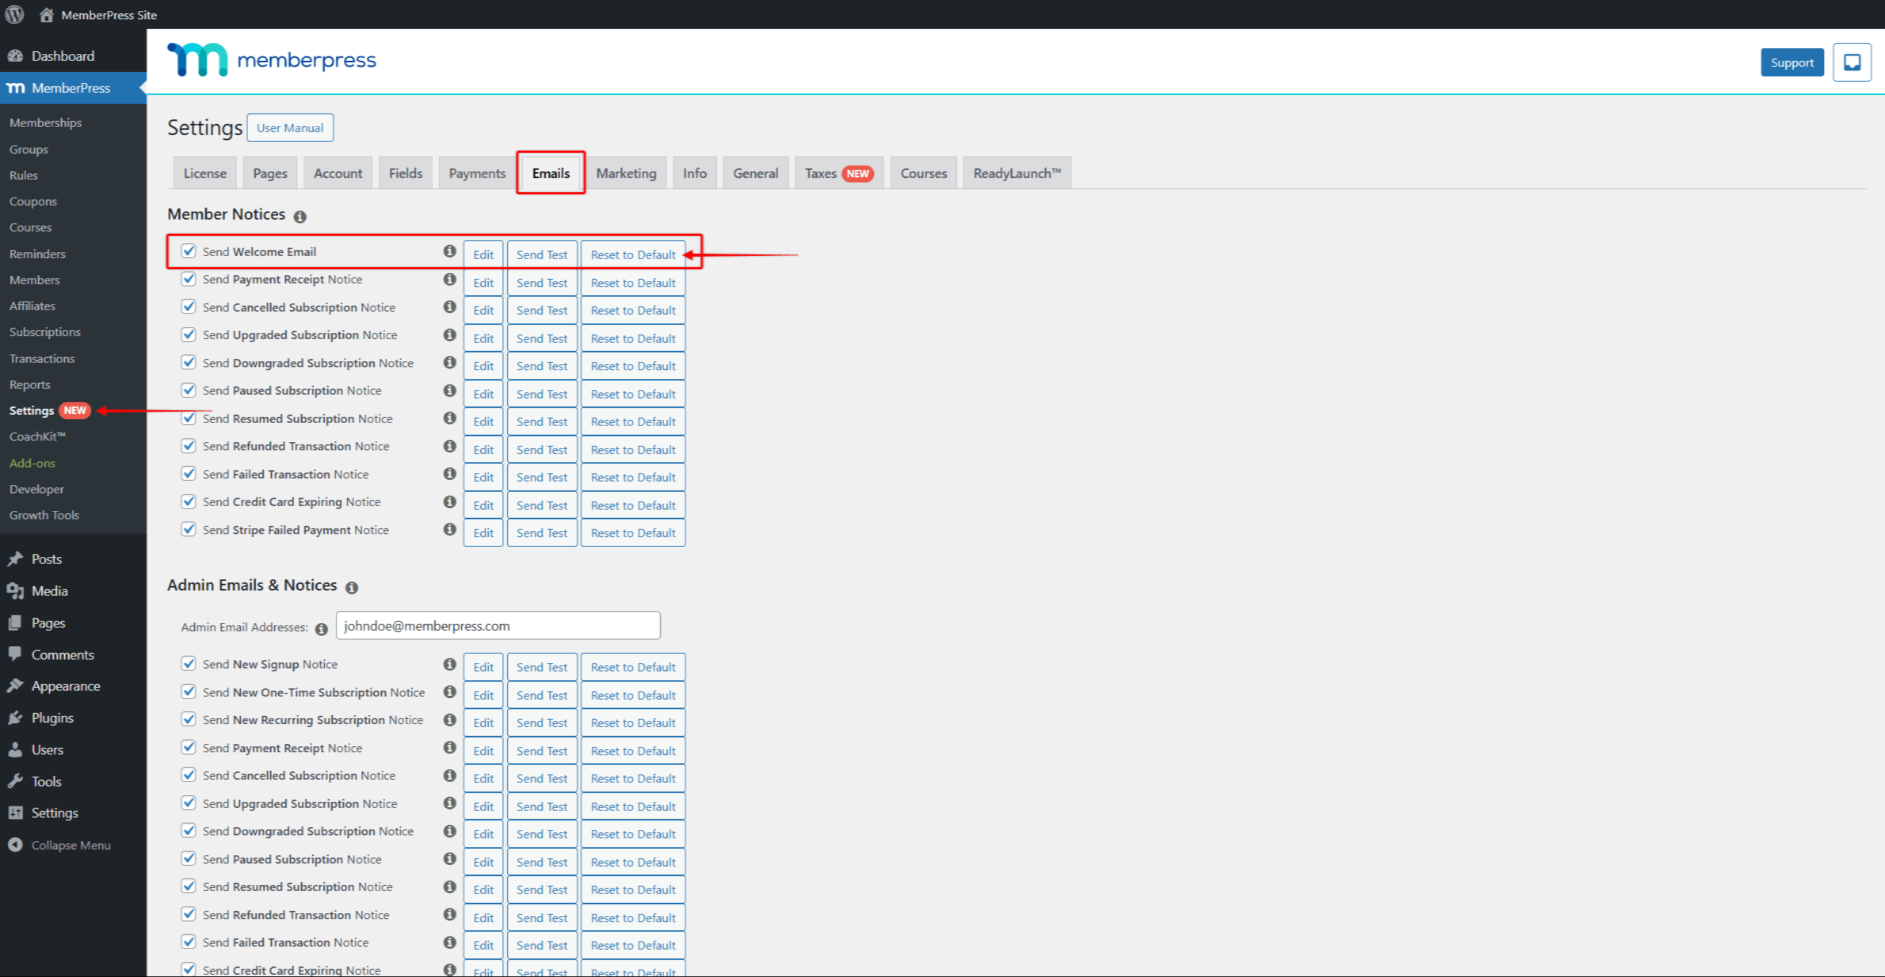Screen dimensions: 1885x977
Task: Click the home icon beside MemberPress Site
Action: point(46,14)
